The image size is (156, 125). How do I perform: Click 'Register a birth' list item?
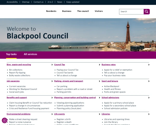point(64,119)
